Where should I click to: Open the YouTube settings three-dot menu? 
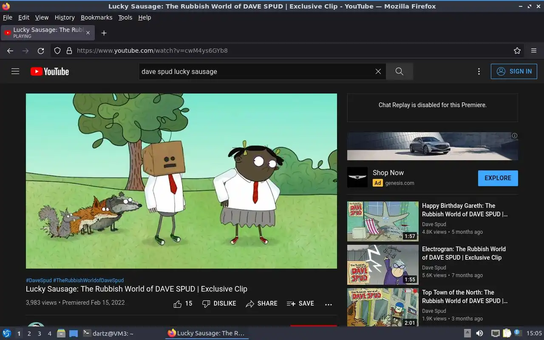479,71
